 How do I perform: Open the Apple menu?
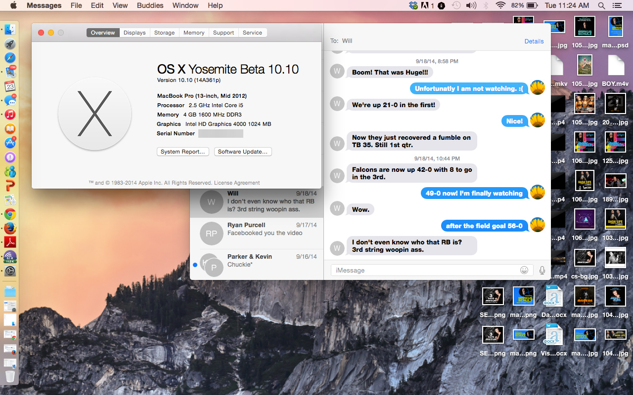click(13, 5)
